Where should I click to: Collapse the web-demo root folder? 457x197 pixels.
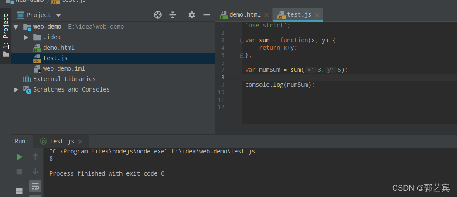(16, 27)
